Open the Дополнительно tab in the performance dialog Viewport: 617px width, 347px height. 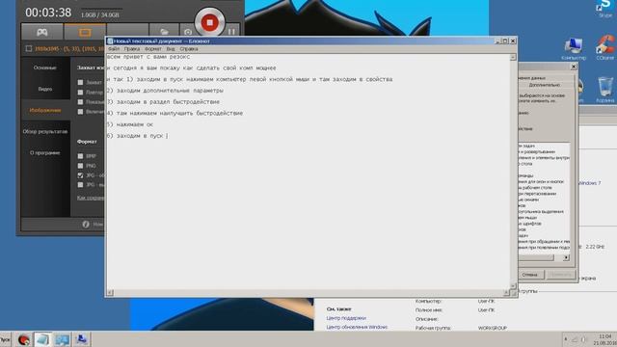coord(545,85)
